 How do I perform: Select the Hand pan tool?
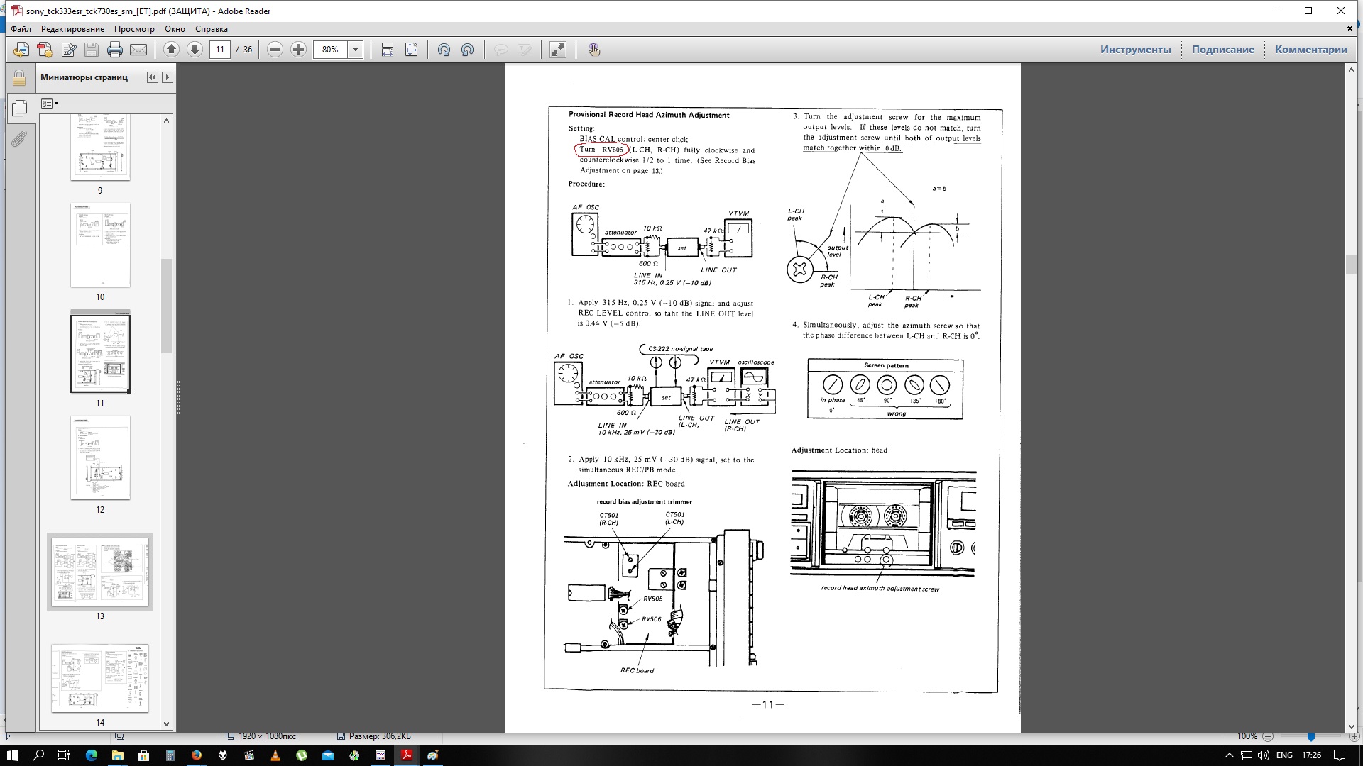[594, 50]
